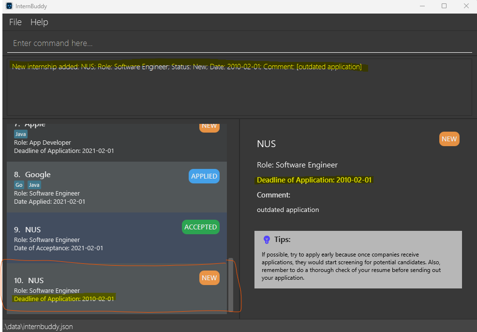Click Role: App Developer on Apple card
Screen dimensions: 477x332
pyautogui.click(x=42, y=142)
